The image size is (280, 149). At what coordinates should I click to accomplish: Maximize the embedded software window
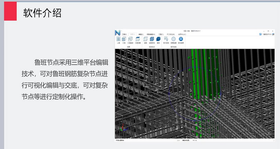pos(268,31)
